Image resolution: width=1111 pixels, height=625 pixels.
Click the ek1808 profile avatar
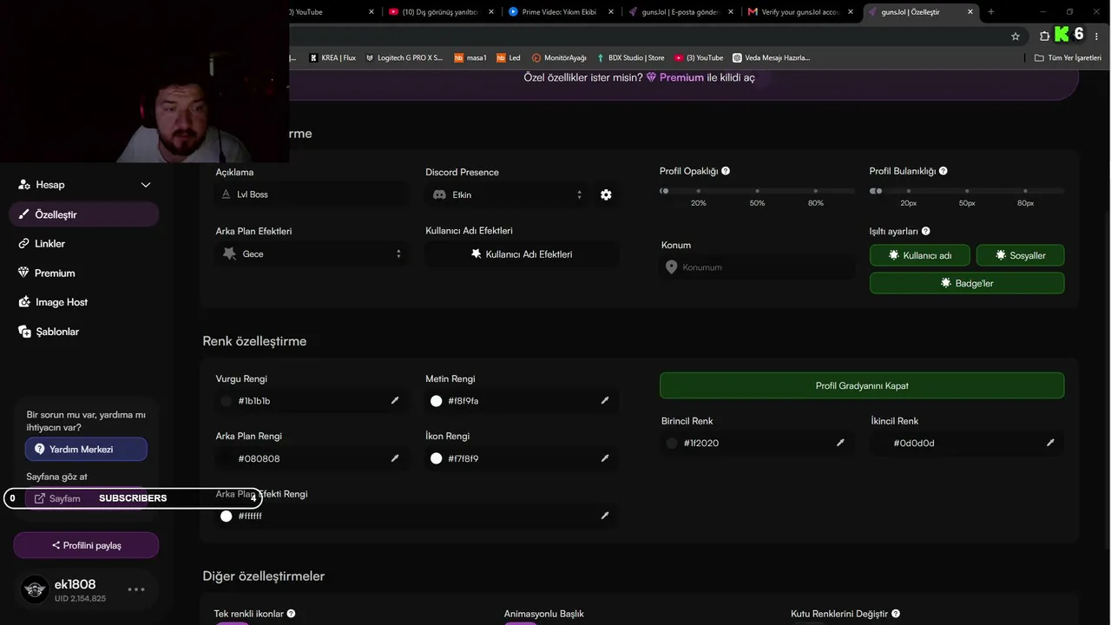[x=35, y=589]
